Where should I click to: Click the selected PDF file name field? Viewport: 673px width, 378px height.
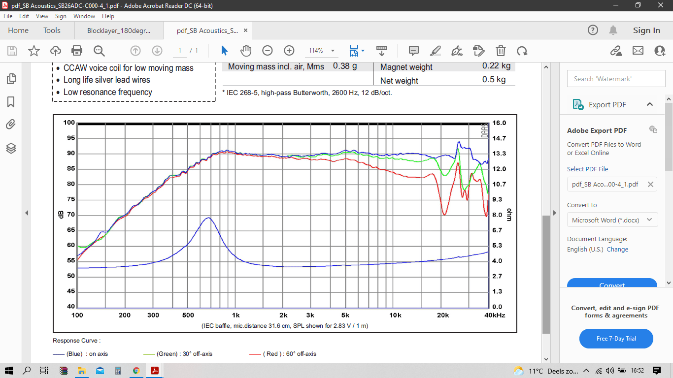[612, 185]
